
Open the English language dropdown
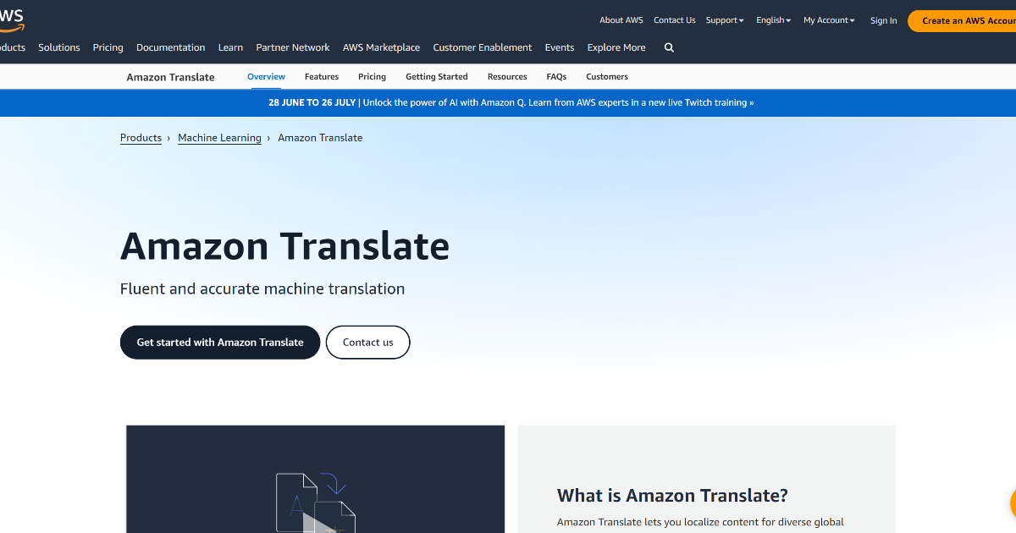(x=772, y=19)
